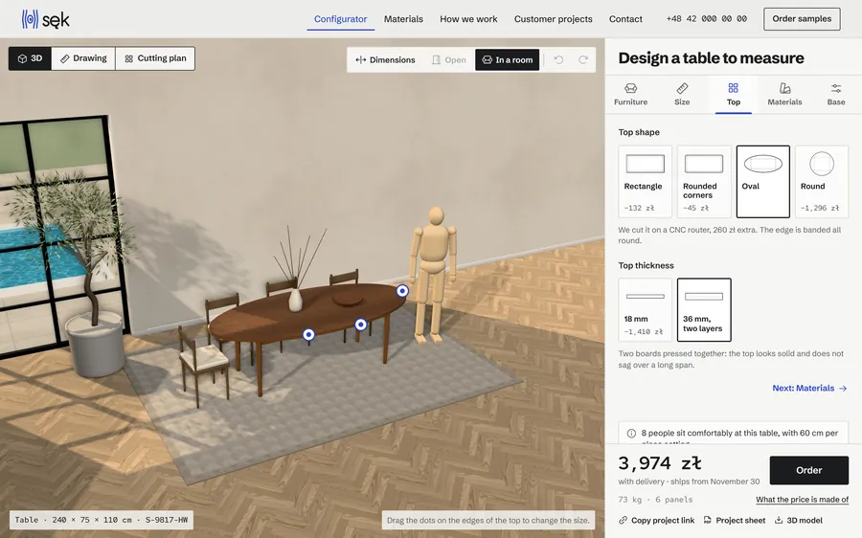Toggle the Dimensions overlay
Viewport: 862px width, 538px height.
click(x=385, y=59)
